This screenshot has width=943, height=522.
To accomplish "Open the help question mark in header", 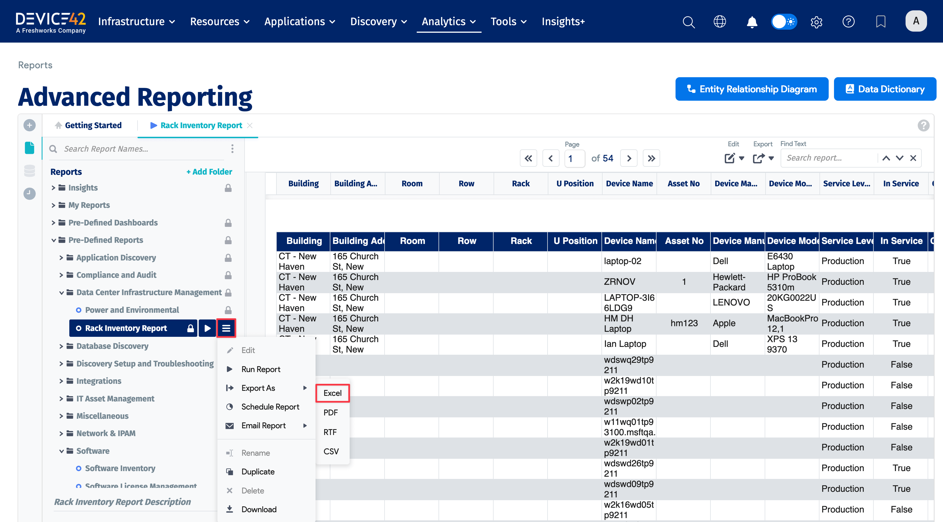I will (849, 22).
